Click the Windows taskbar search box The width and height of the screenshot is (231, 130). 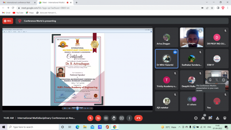(33, 127)
